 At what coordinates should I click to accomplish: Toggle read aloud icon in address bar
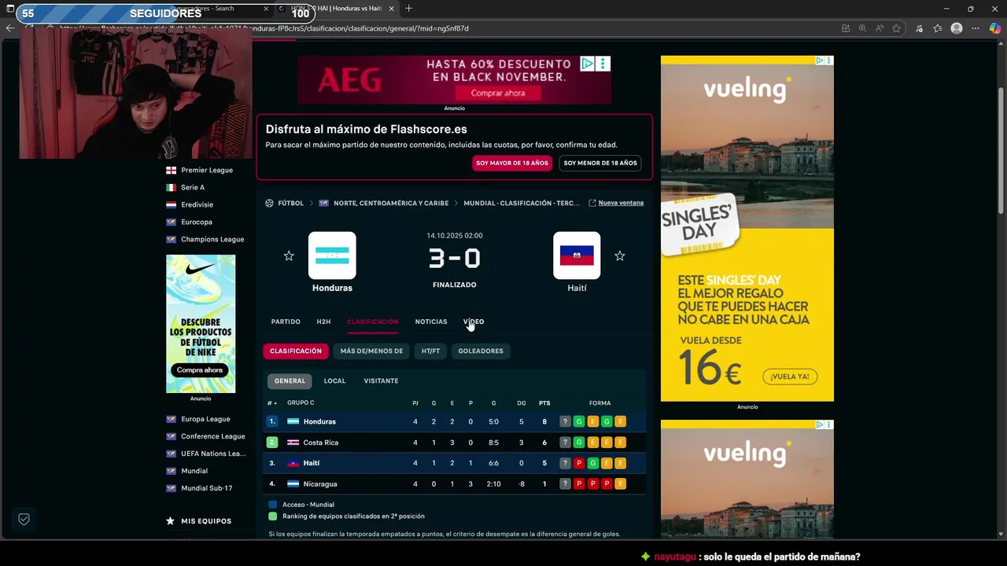tap(879, 28)
